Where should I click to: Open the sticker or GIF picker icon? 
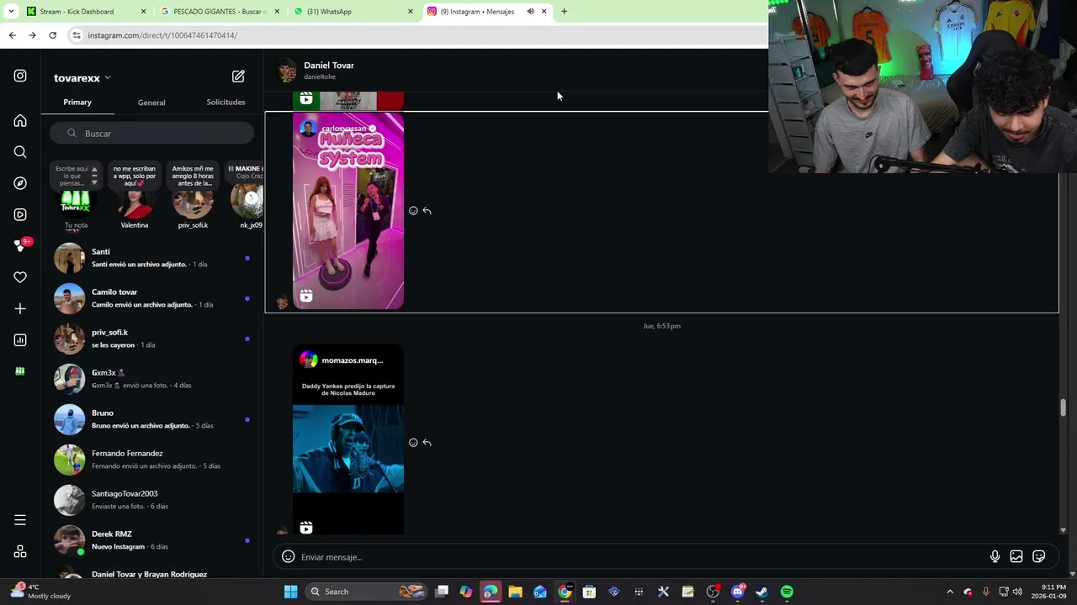(1039, 556)
